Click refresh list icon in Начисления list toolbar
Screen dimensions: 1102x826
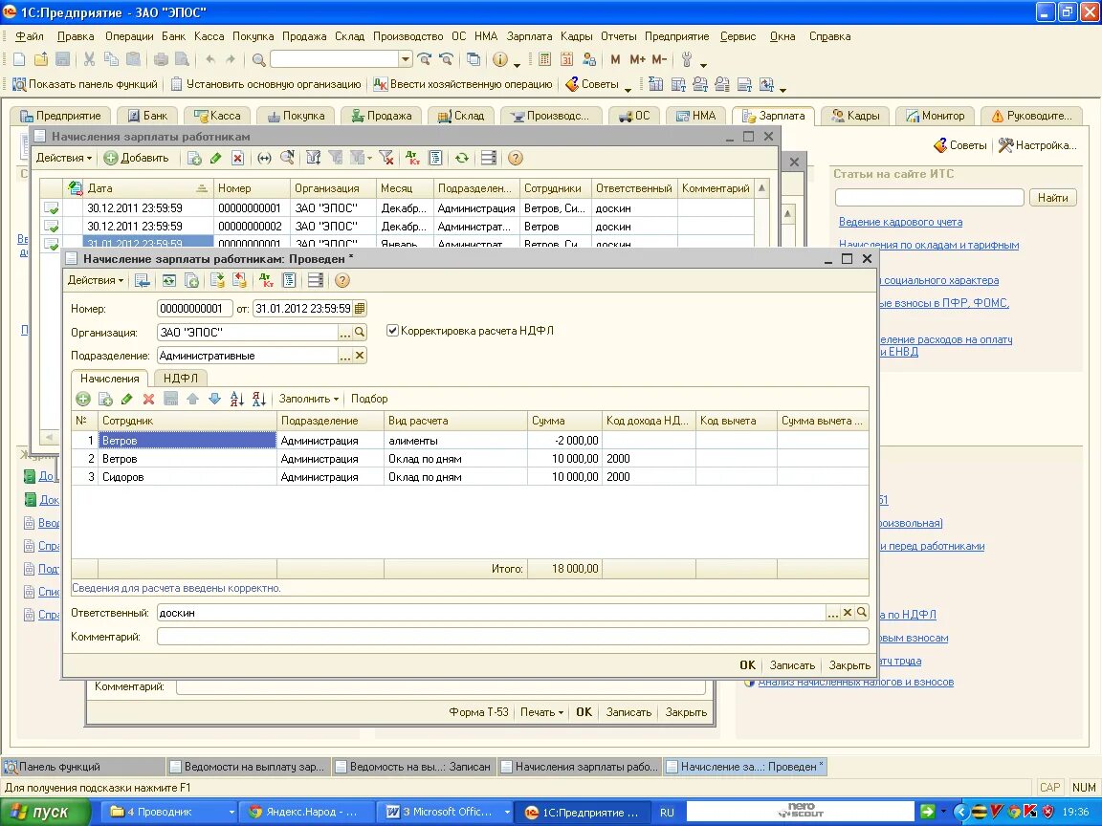462,158
